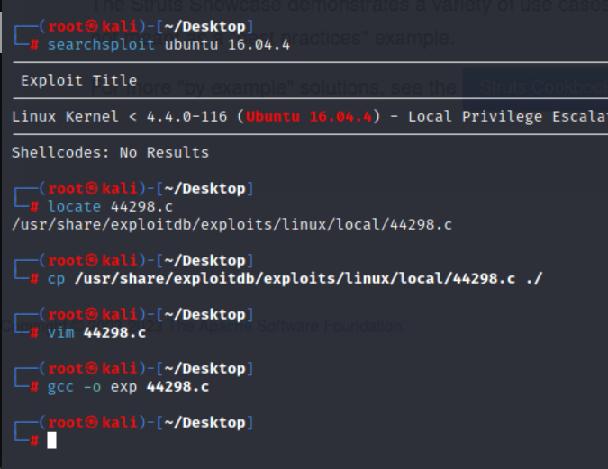Click the 'Linux Kernel < 4.4.0-116' result line
Viewport: 608px width, 469px height.
(x=310, y=117)
